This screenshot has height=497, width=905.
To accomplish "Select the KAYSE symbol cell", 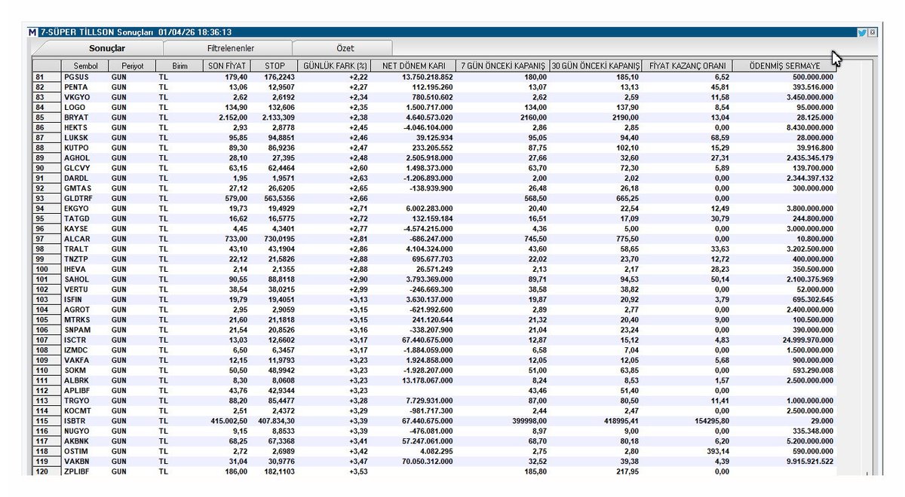I will point(85,230).
